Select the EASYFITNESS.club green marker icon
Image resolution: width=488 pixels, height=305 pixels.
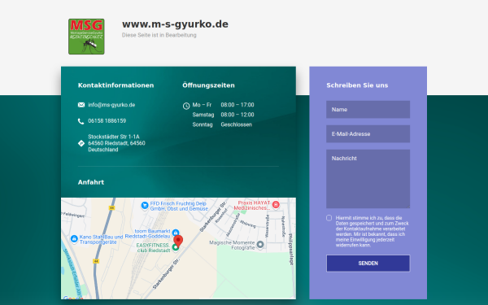click(176, 247)
